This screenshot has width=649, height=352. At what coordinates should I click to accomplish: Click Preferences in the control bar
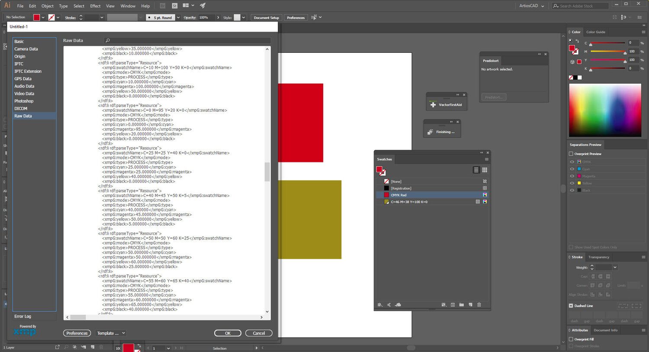coord(296,17)
